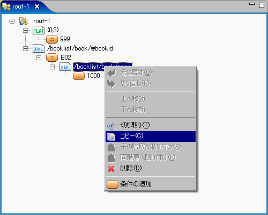Viewport: 268px width, 215px height.
Task: Click the equals icon beside B02
Action: [52, 58]
